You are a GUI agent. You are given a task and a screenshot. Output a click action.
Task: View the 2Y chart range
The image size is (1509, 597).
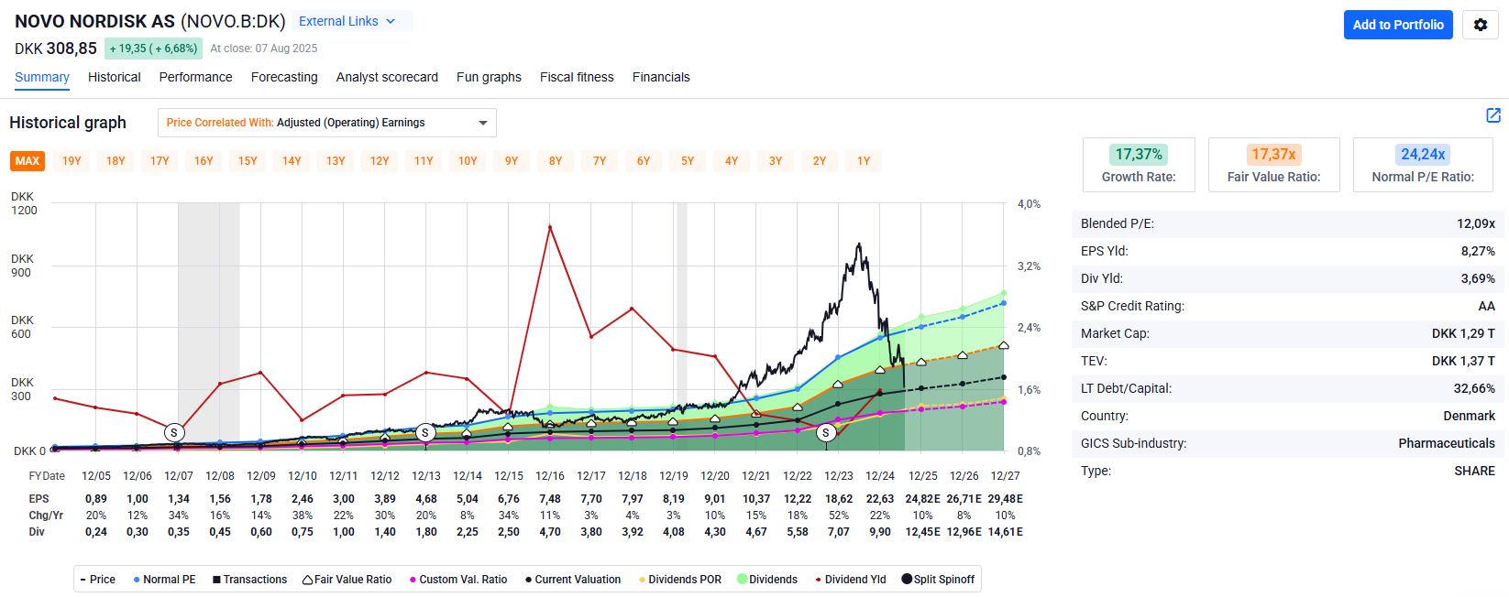tap(820, 161)
